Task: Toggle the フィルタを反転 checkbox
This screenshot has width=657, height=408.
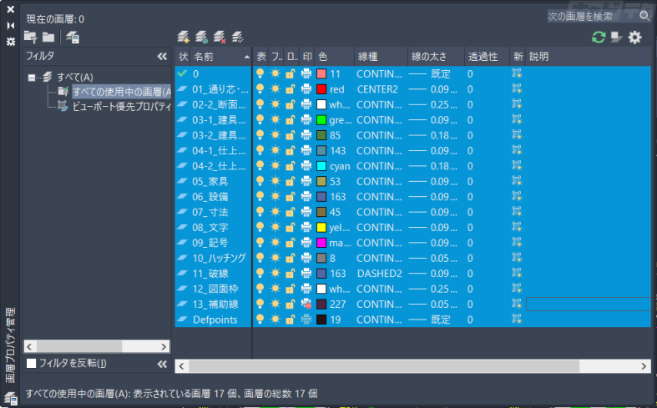Action: tap(32, 363)
